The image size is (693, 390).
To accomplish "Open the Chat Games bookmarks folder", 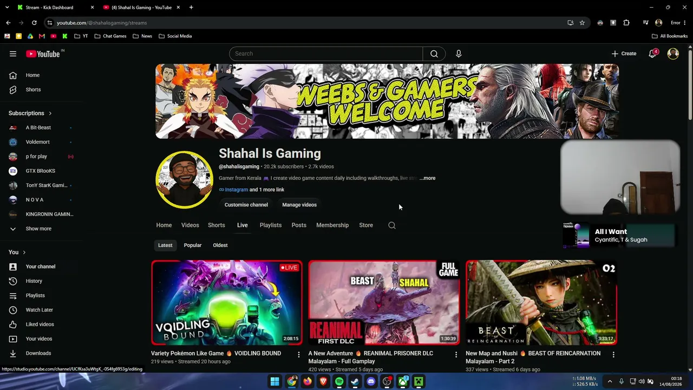I will (110, 36).
